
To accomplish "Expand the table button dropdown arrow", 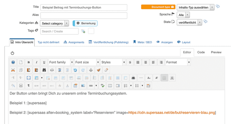I will (x=42, y=78).
